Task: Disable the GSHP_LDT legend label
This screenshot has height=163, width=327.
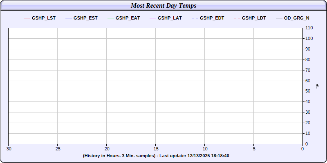Action: [x=254, y=18]
